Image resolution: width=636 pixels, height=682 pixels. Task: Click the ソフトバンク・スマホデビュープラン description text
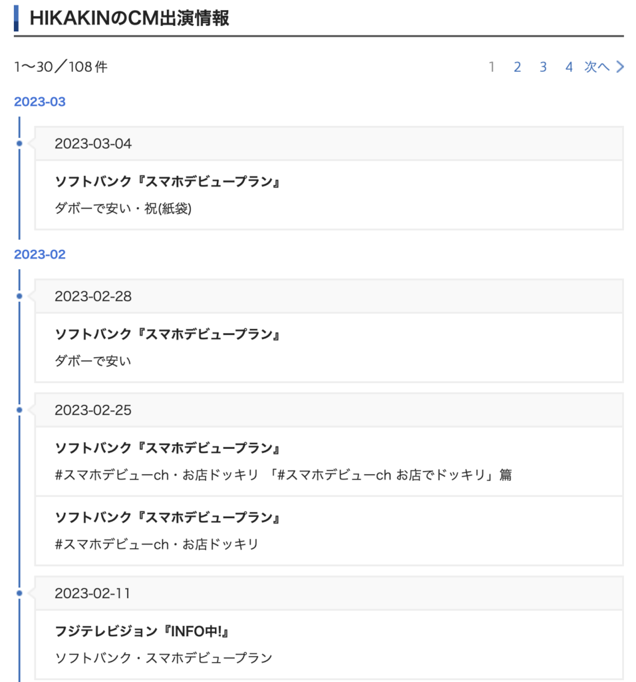click(164, 658)
